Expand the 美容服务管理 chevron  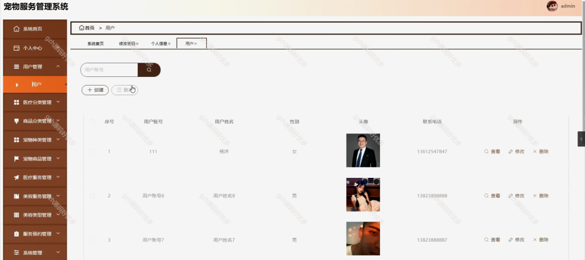[58, 196]
